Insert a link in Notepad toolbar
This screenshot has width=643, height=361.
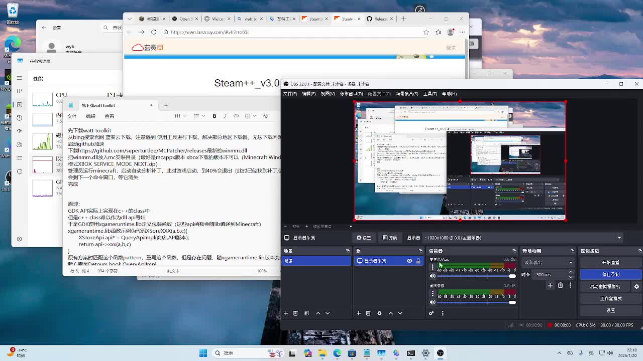click(236, 116)
